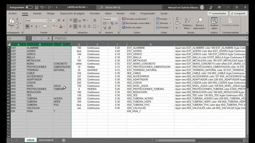This screenshot has height=143, width=255.
Task: Add a new sheet with plus button
Action: click(64, 140)
